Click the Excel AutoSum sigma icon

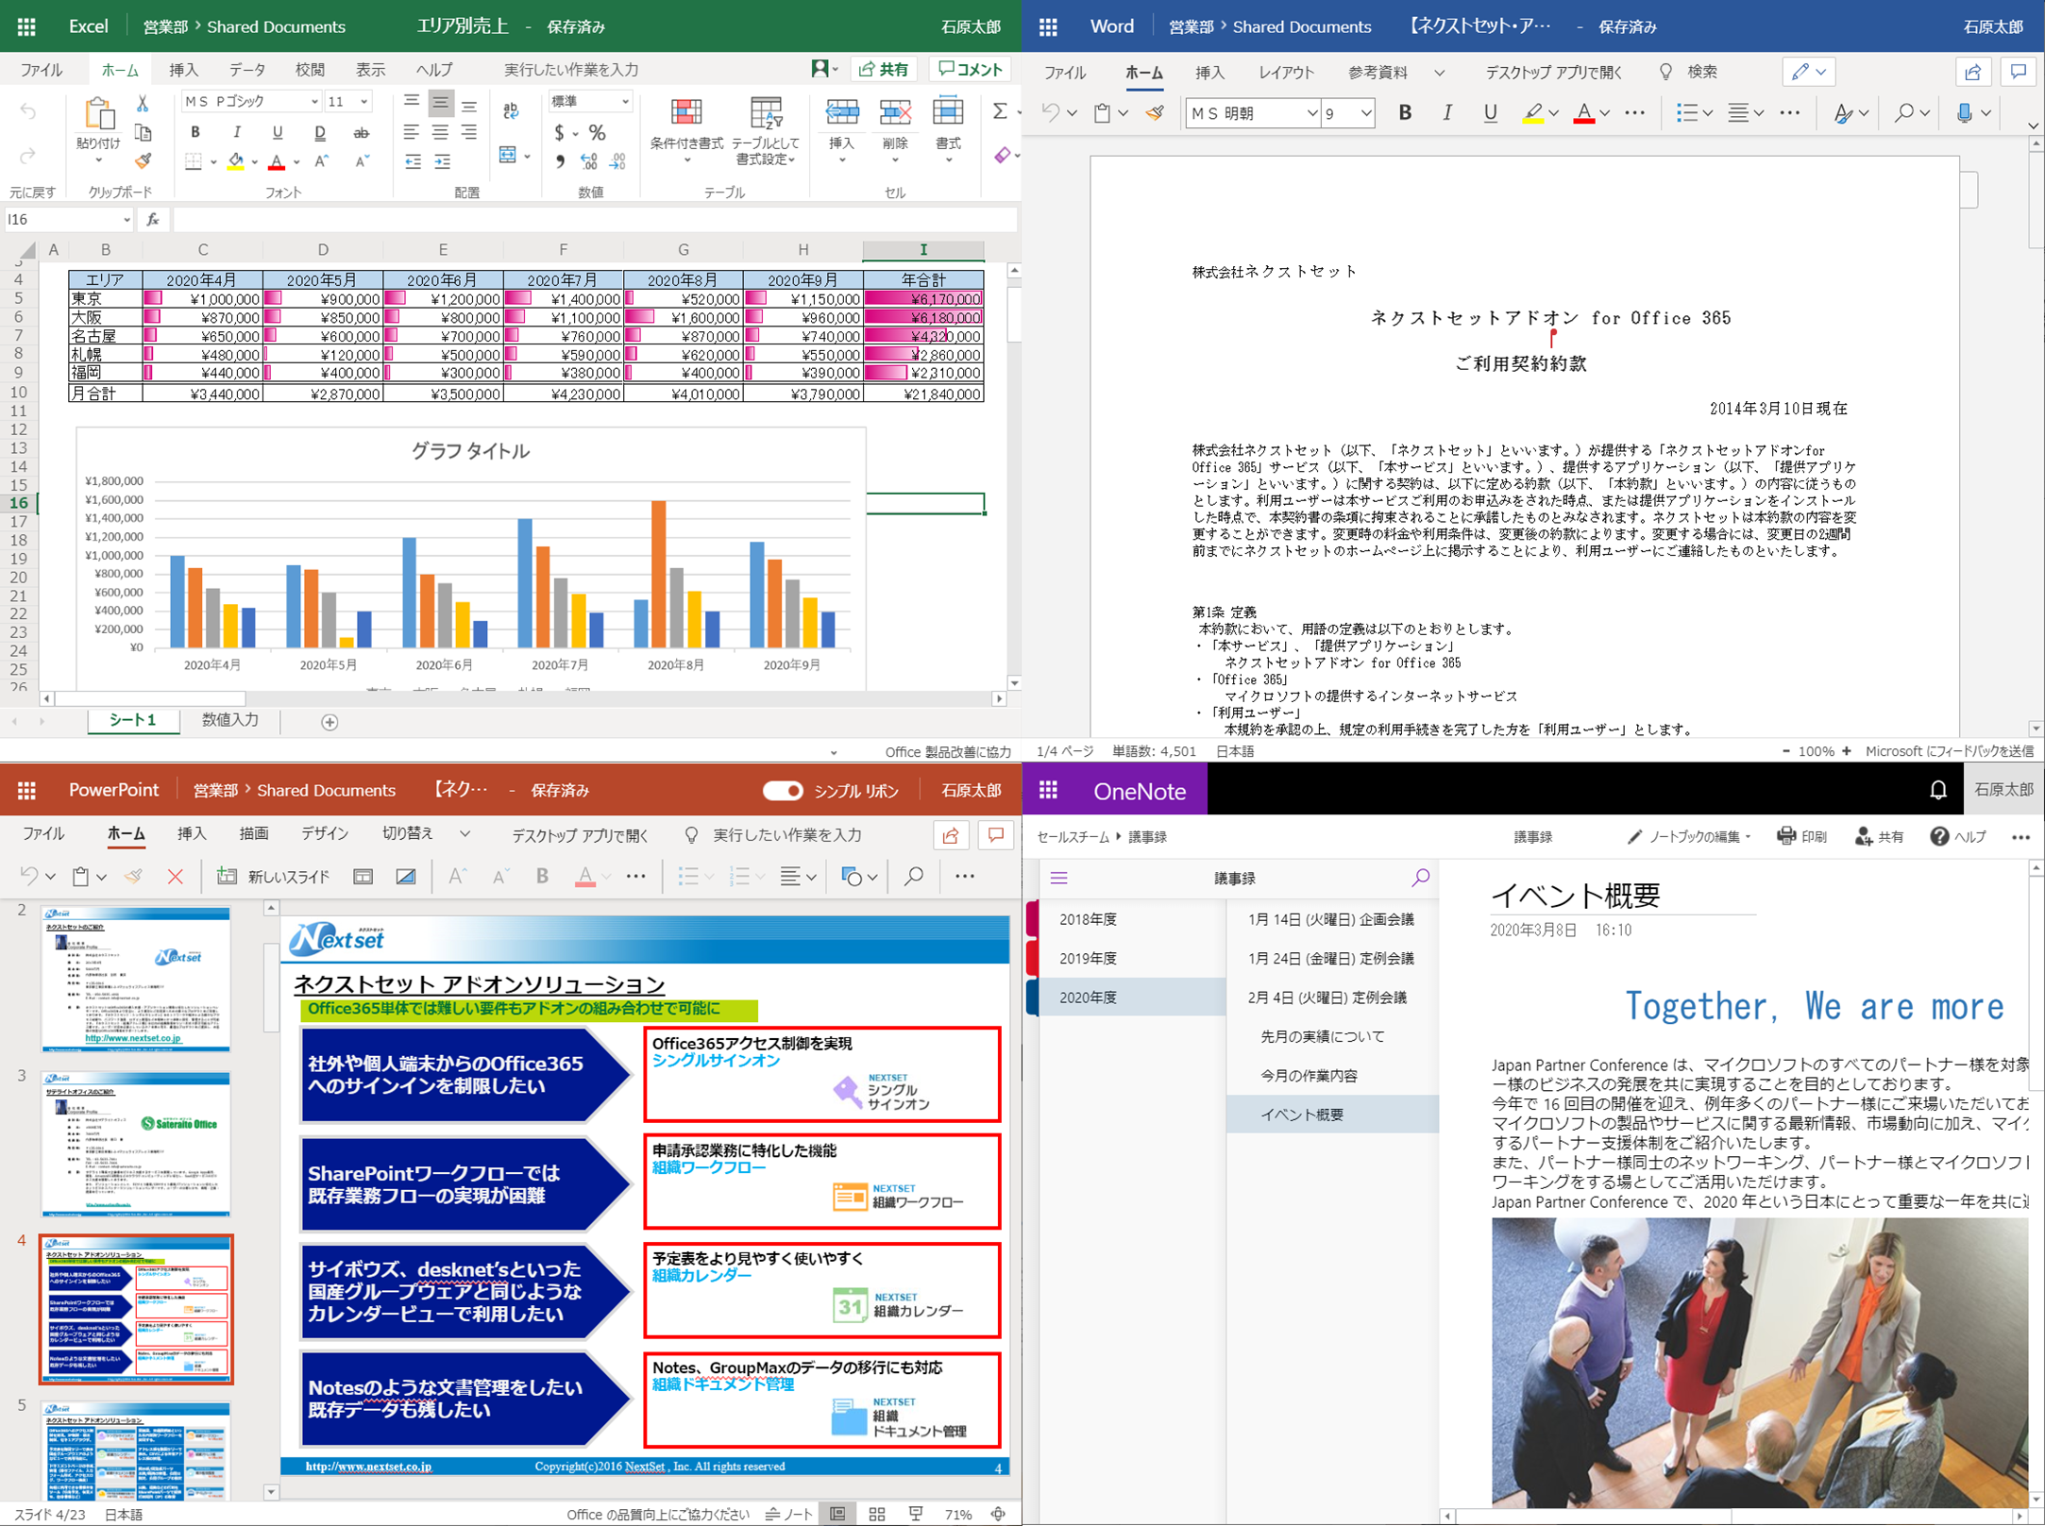click(x=999, y=111)
